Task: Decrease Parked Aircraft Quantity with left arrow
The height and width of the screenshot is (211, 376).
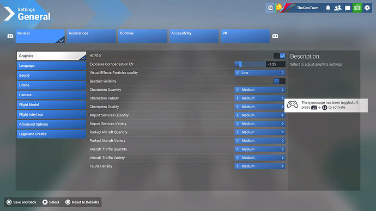Action: click(238, 132)
